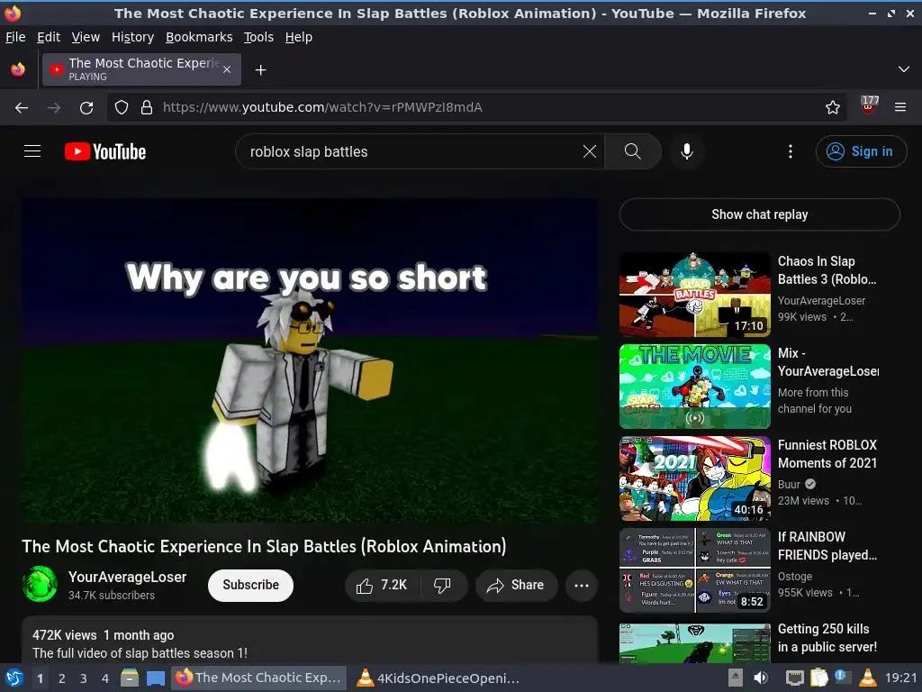Open YouTube settings three-dot menu
This screenshot has height=692, width=922.
[791, 151]
